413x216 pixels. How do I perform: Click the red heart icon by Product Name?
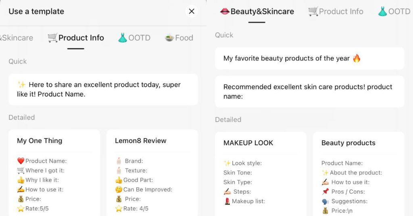(x=21, y=161)
